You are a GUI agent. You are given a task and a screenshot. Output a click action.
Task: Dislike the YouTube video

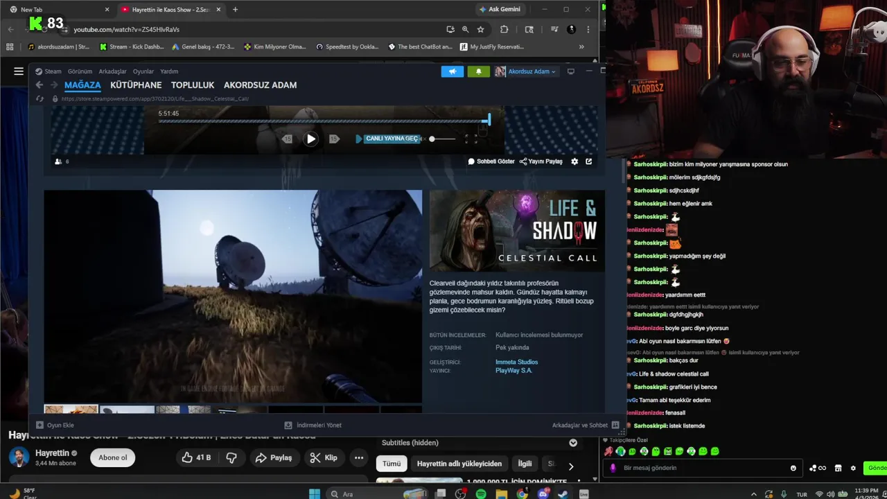pos(231,457)
